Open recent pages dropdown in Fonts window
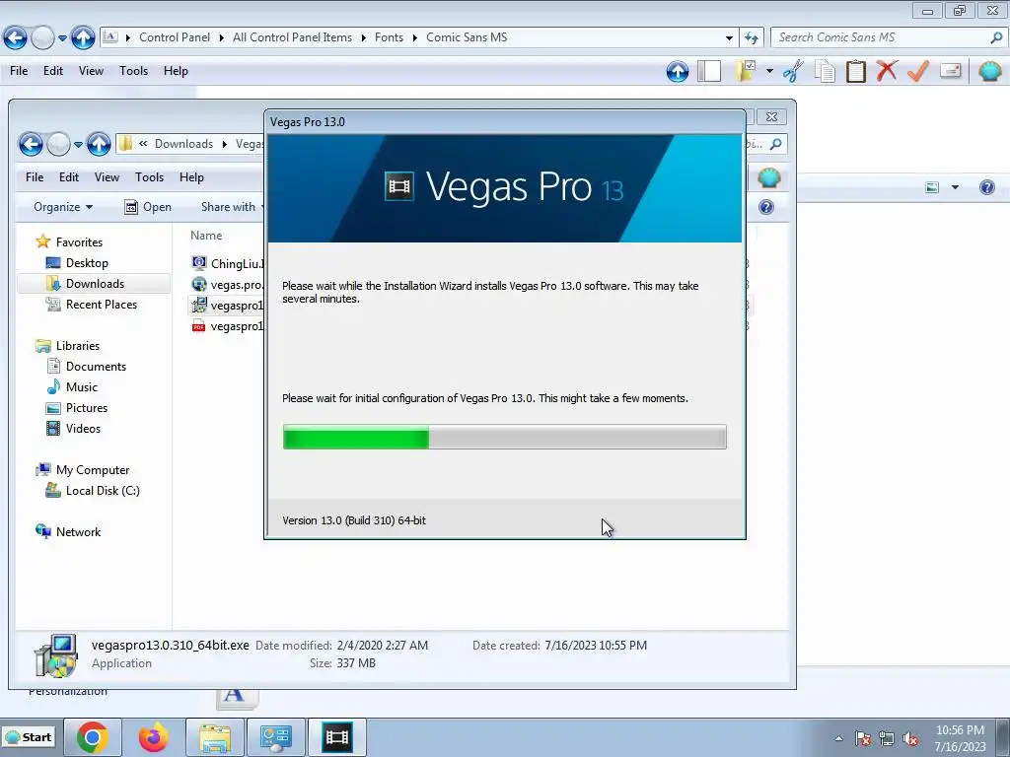The height and width of the screenshot is (757, 1010). click(62, 38)
